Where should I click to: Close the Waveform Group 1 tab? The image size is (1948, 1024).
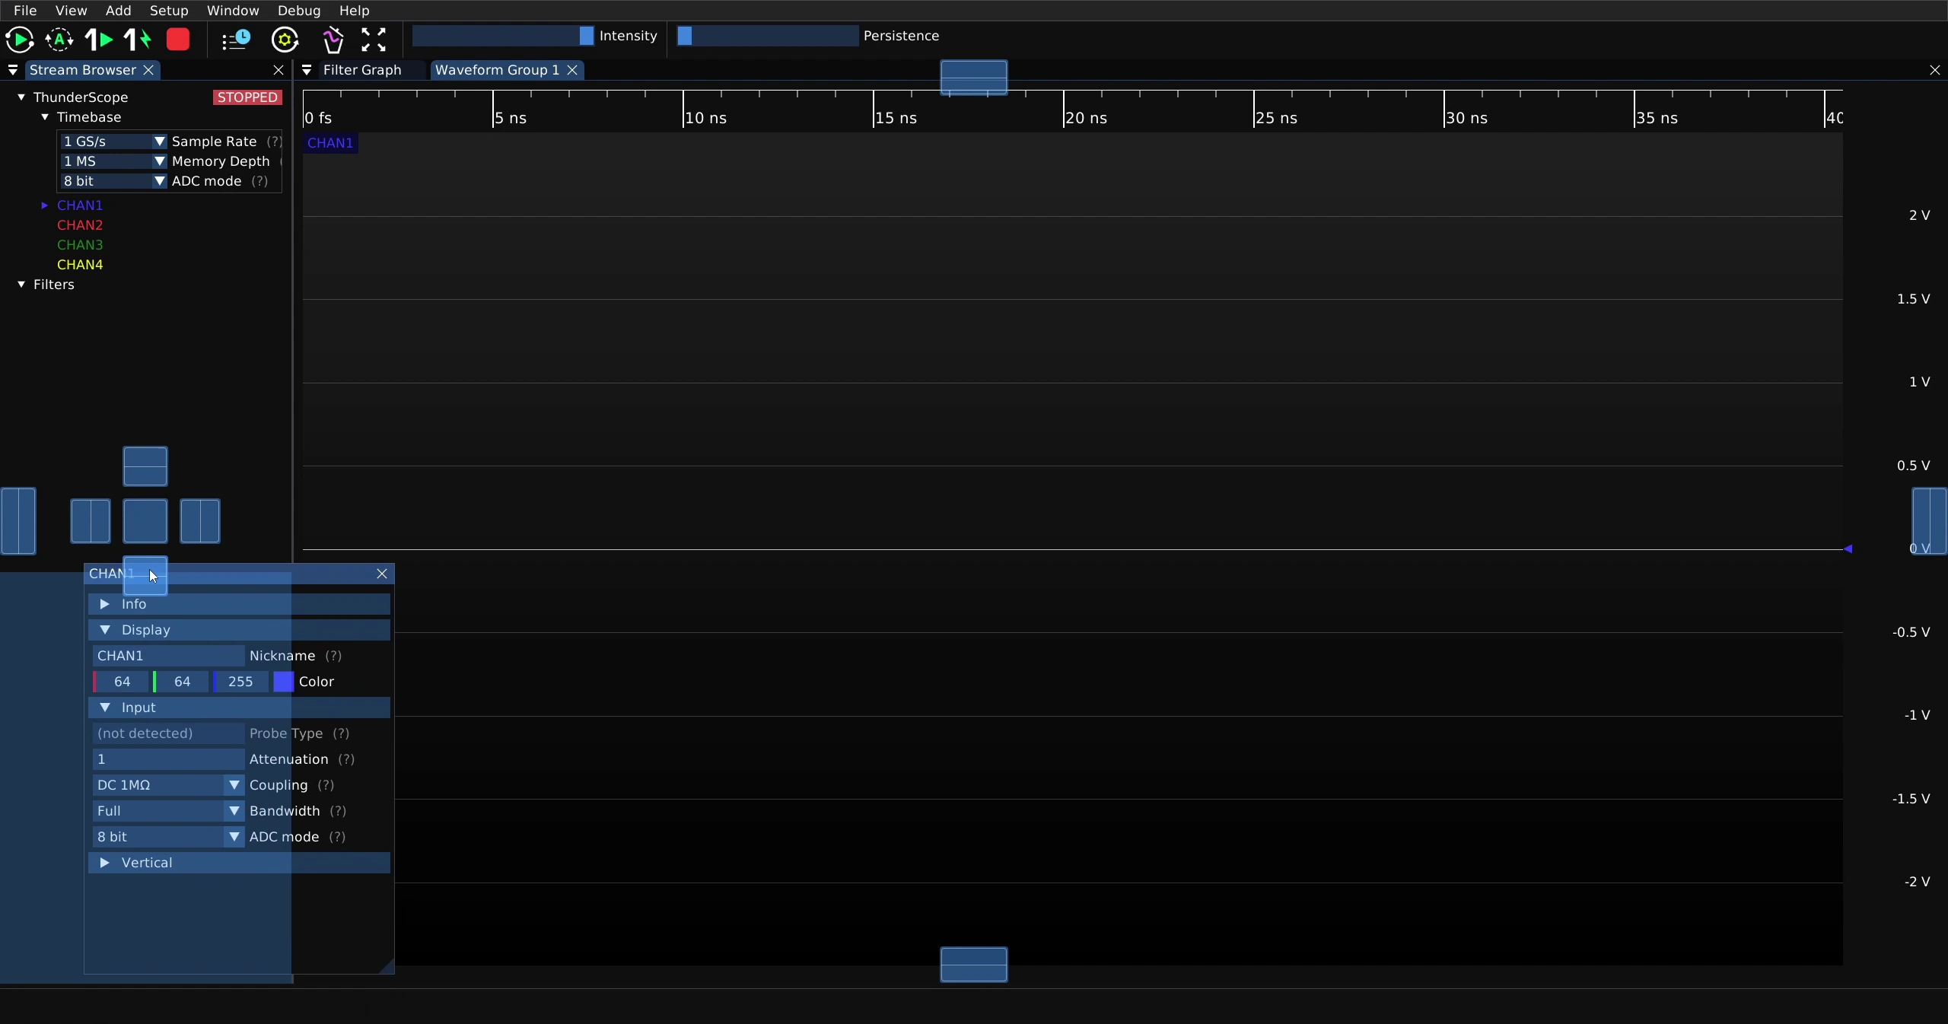tap(572, 70)
